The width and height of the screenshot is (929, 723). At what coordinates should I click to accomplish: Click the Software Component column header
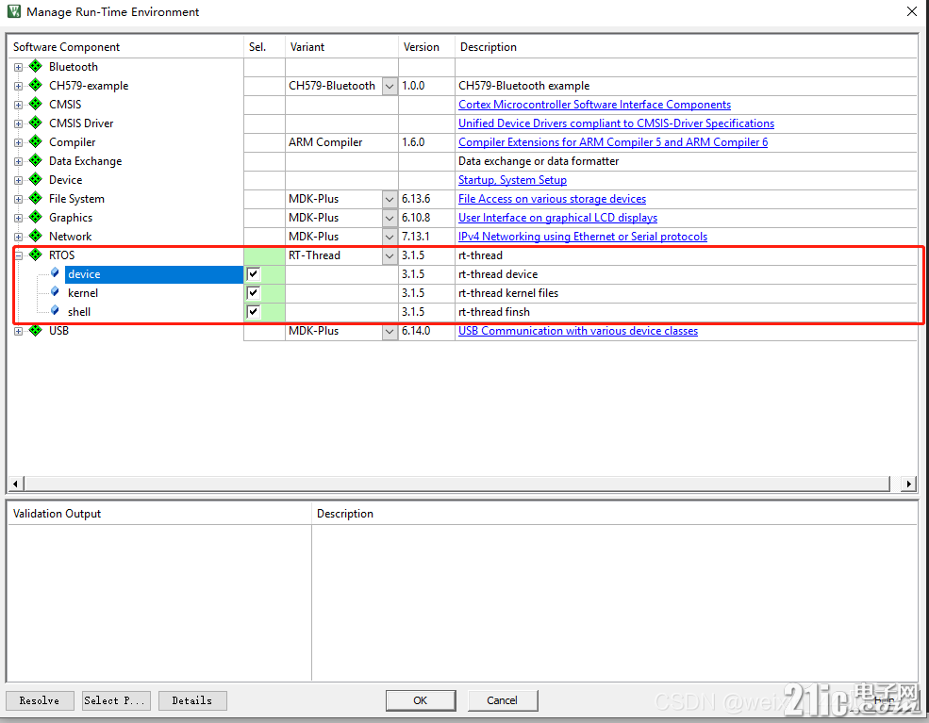pyautogui.click(x=125, y=47)
